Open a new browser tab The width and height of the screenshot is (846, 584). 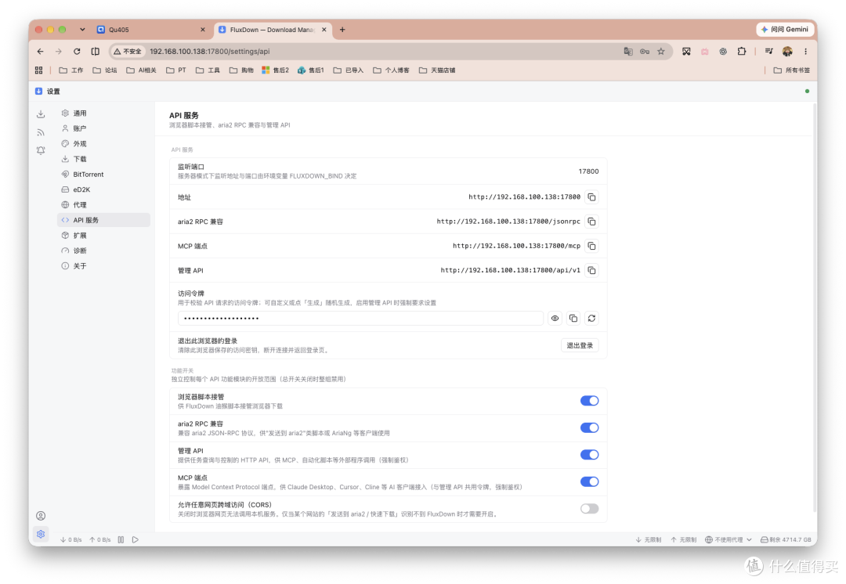[342, 30]
